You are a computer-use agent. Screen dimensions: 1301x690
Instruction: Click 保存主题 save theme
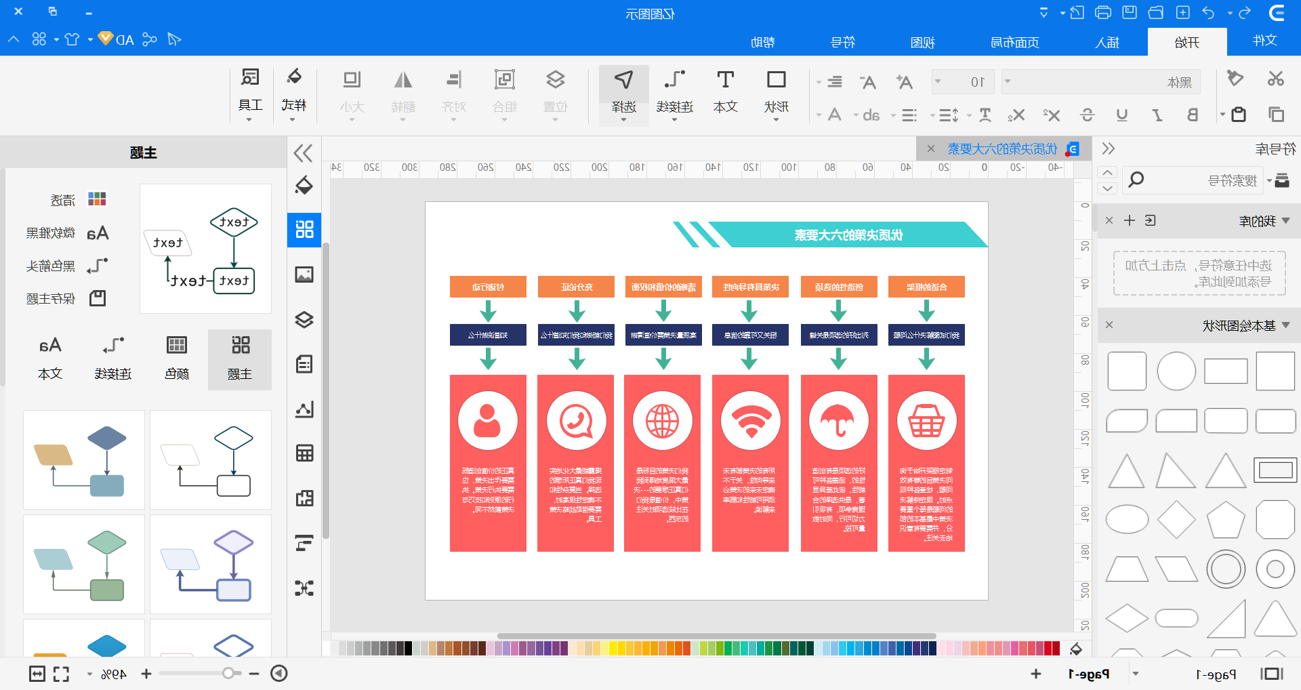66,298
